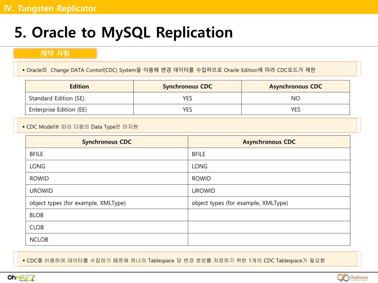
Task: Click Asynchronous 'object types (for example, XMLType)' cell
Action: click(269, 203)
